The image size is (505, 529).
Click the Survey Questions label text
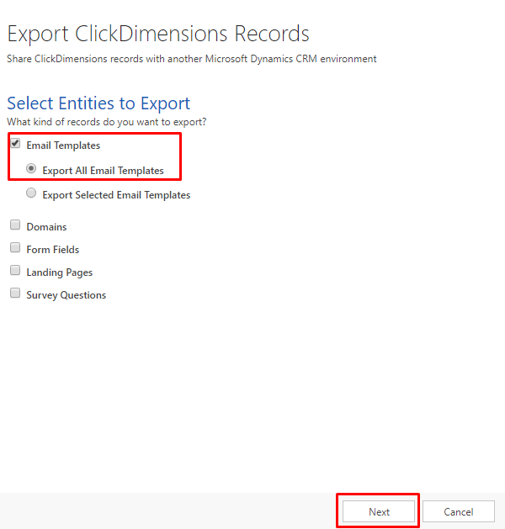click(x=66, y=295)
